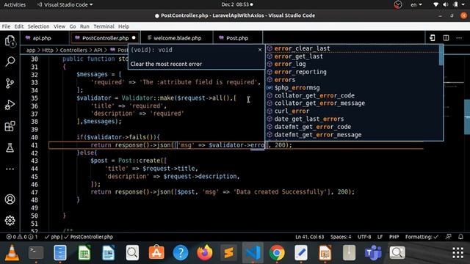The image size is (470, 264).
Task: Open Help from the dock
Action: coord(181,253)
